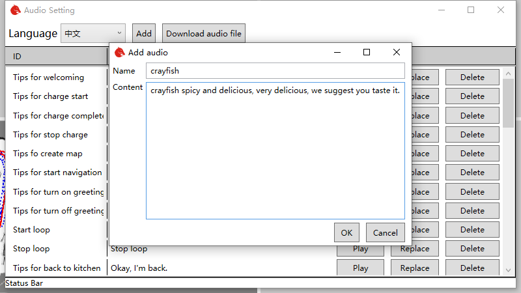
Task: Close the Add audio dialog window
Action: point(397,52)
